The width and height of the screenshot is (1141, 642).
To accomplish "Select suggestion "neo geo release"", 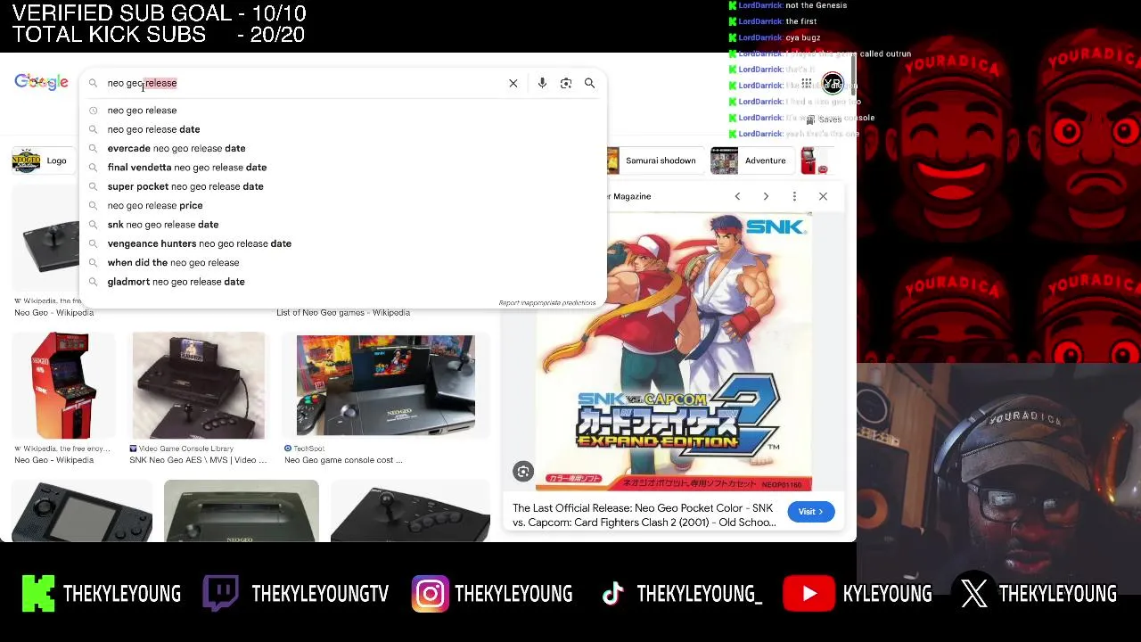I will [342, 111].
